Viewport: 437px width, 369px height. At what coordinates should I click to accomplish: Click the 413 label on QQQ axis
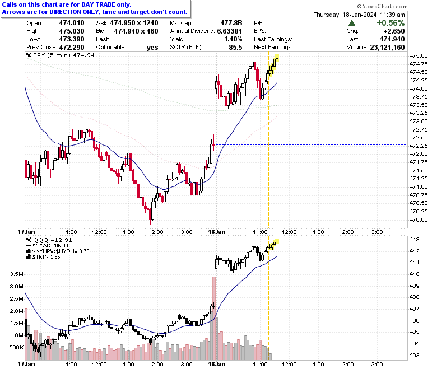pos(414,240)
